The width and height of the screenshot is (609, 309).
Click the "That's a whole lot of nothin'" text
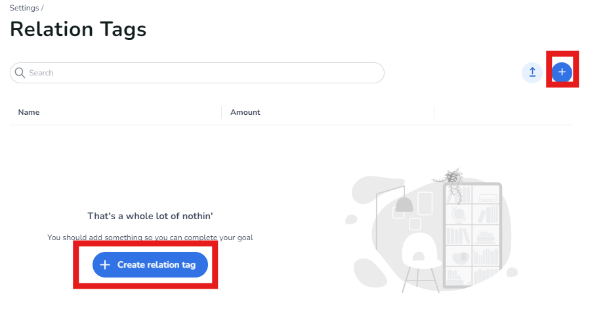[150, 216]
